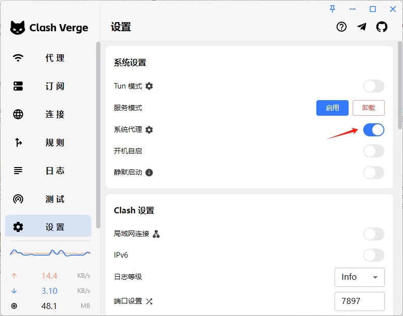The height and width of the screenshot is (316, 403).
Task: Select the 设置 page in sidebar
Action: (x=48, y=225)
